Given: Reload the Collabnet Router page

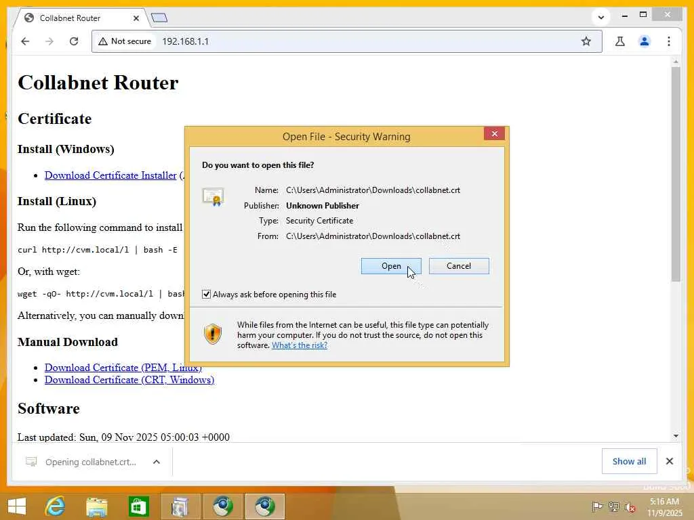Looking at the screenshot, I should (x=74, y=41).
